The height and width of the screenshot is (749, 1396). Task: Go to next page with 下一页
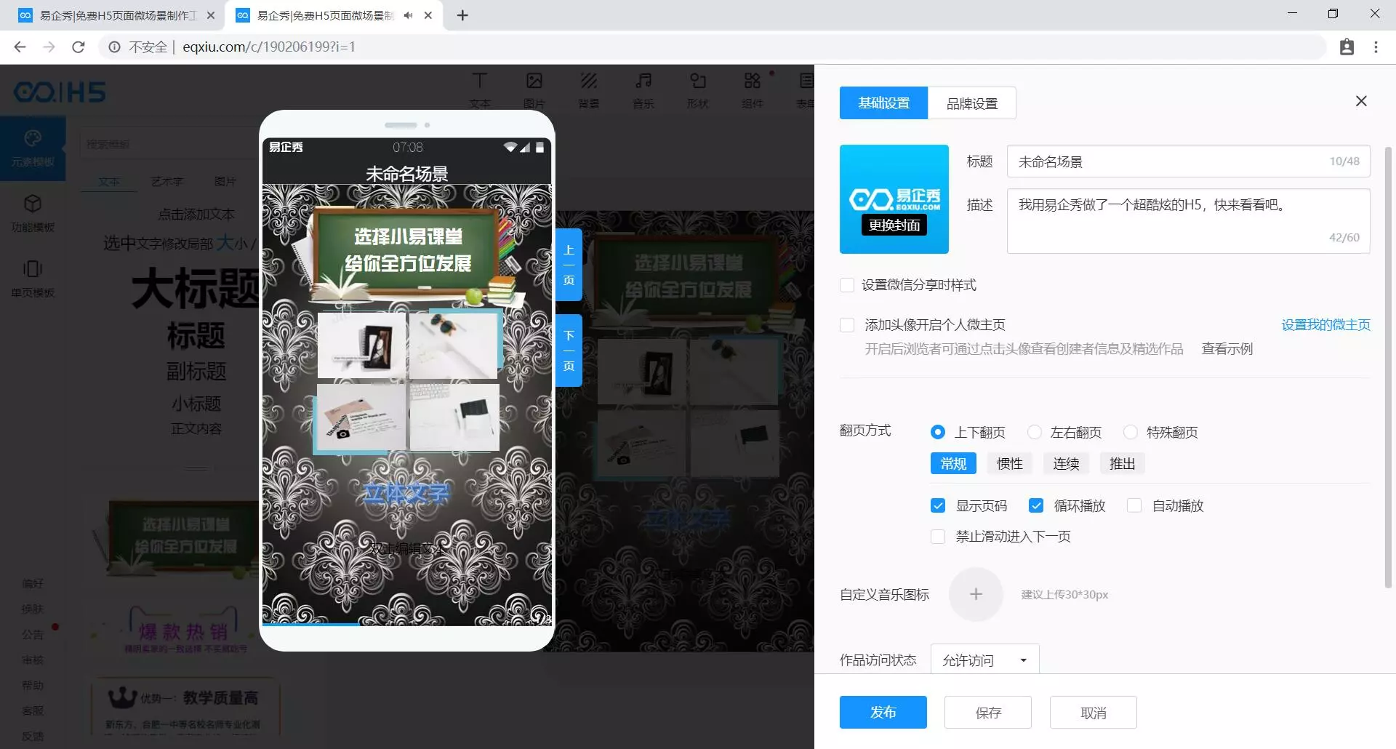click(x=569, y=350)
